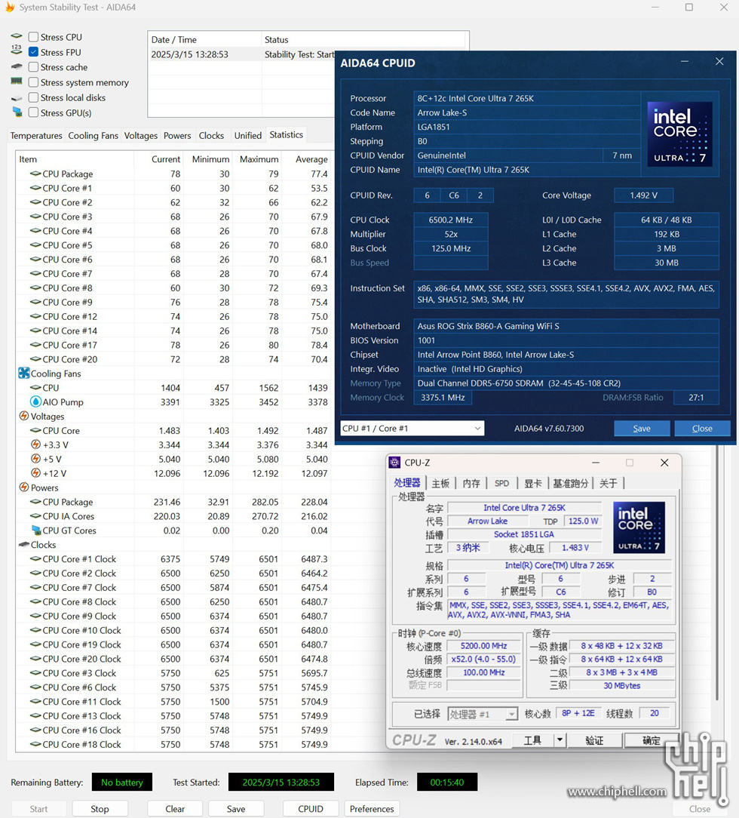Image resolution: width=739 pixels, height=818 pixels.
Task: Open the Powers tab
Action: coord(177,136)
